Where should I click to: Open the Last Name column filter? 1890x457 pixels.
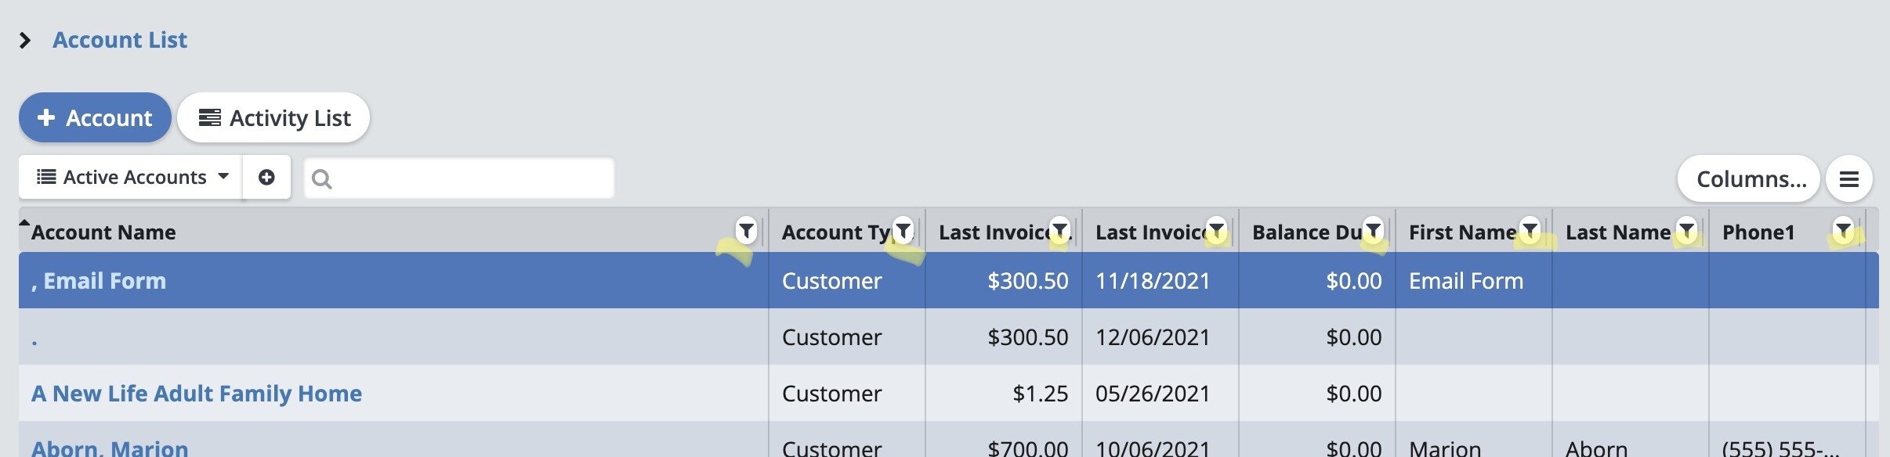pyautogui.click(x=1686, y=229)
